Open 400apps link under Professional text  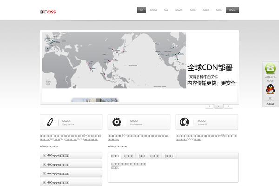[118, 146]
